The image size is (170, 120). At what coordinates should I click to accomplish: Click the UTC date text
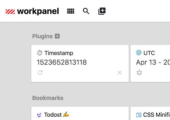pos(153,62)
